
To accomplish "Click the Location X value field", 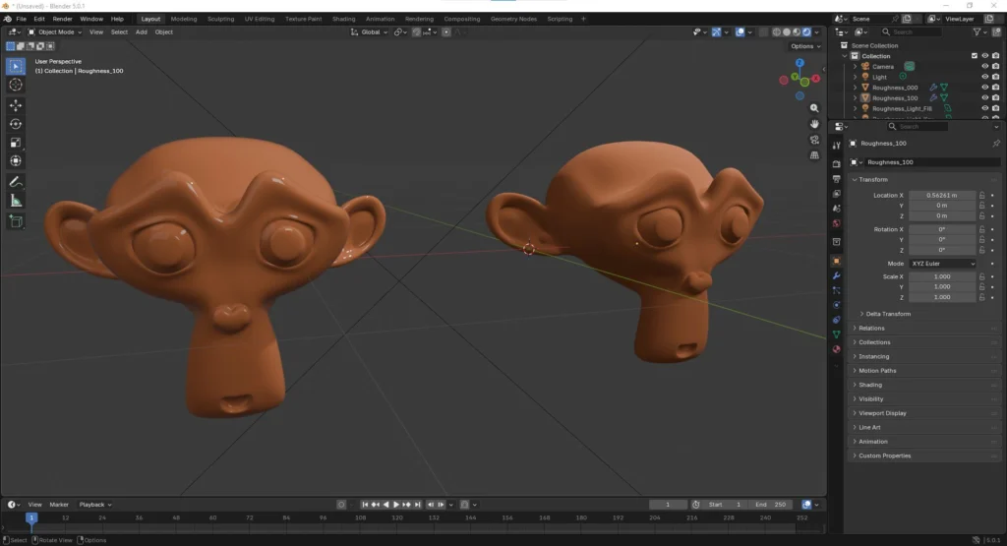I will coord(942,195).
